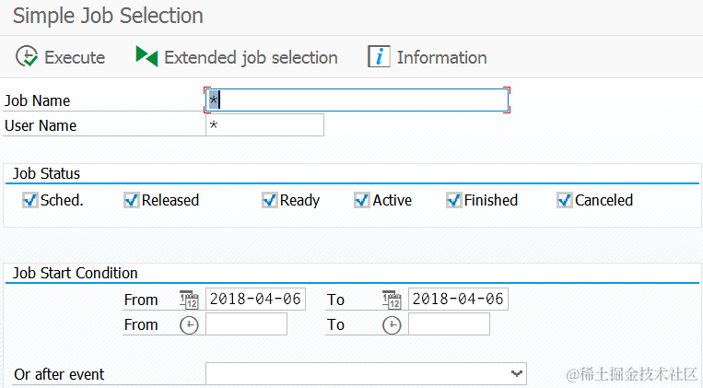The height and width of the screenshot is (388, 703).
Task: Focus the User Name input field
Action: point(265,125)
